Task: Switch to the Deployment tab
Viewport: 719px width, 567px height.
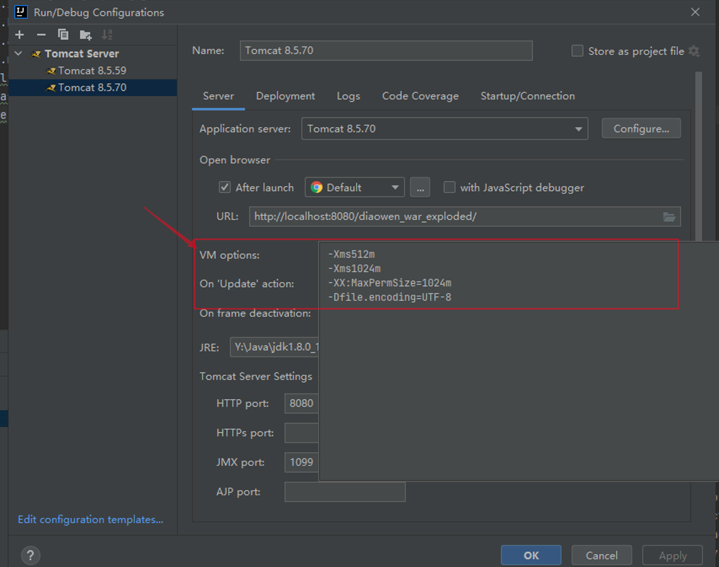Action: pyautogui.click(x=285, y=96)
